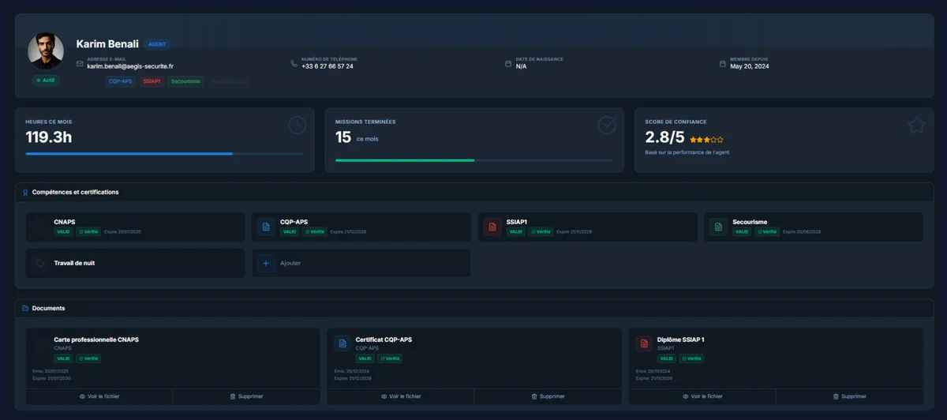Screen dimensions: 947x420
Task: Click the red SSIAP1 certification icon
Action: click(492, 227)
